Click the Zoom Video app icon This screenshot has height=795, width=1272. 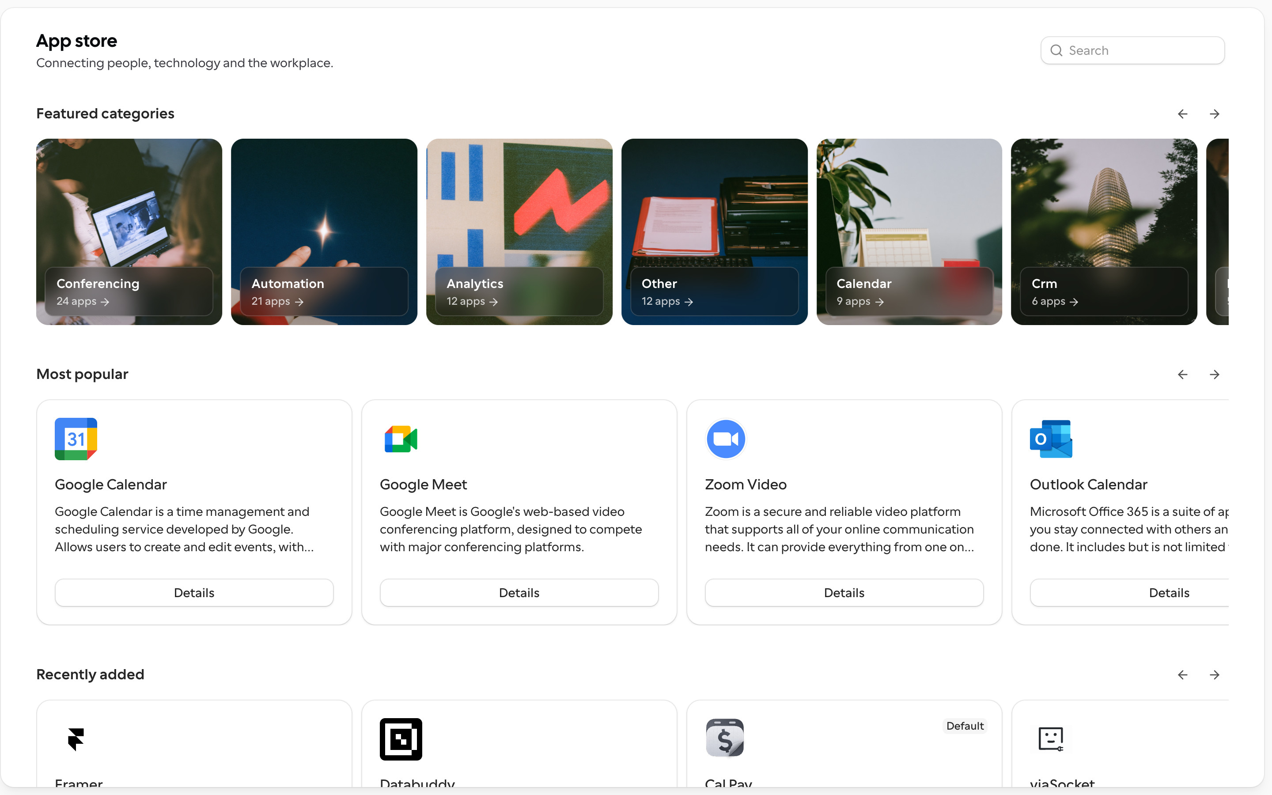tap(726, 439)
